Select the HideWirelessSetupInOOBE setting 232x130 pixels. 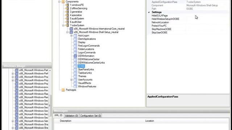[165, 19]
